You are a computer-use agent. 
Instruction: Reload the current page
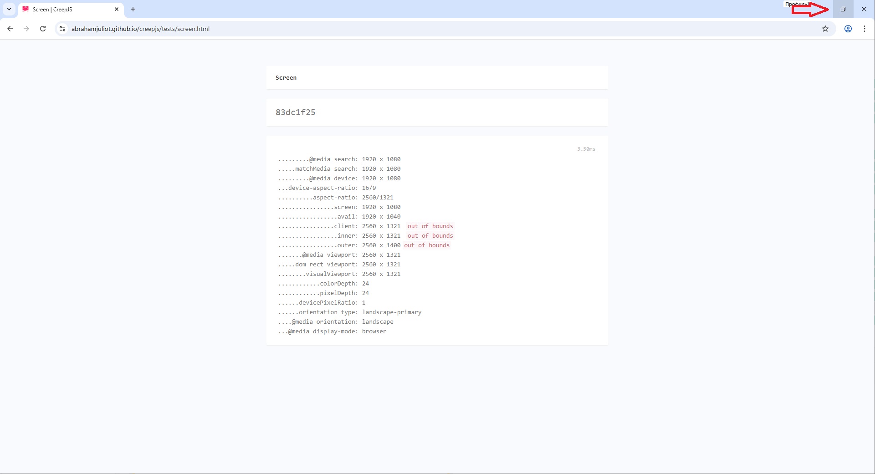(x=43, y=29)
